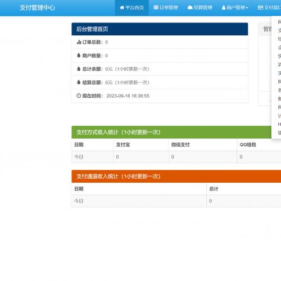Click the droplet icon beside 结算总额

coord(79,82)
